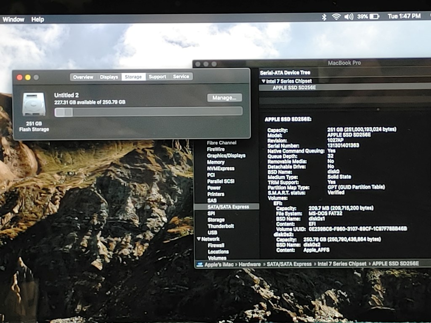Click the '39%' battery percentage text
The height and width of the screenshot is (323, 431).
point(362,16)
